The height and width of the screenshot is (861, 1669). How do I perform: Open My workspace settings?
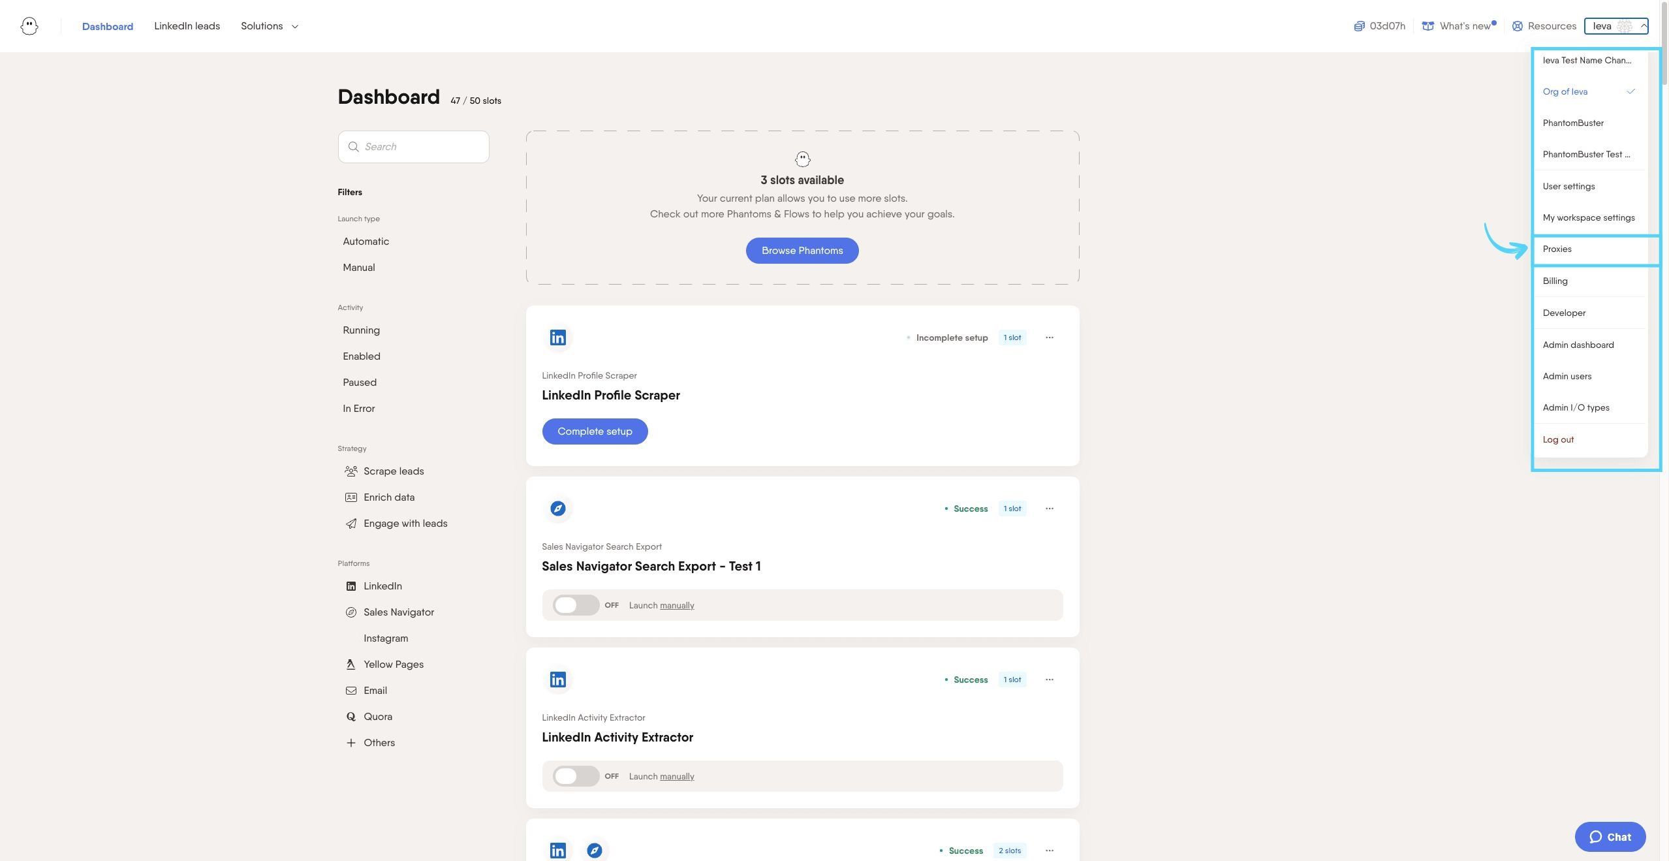tap(1589, 217)
